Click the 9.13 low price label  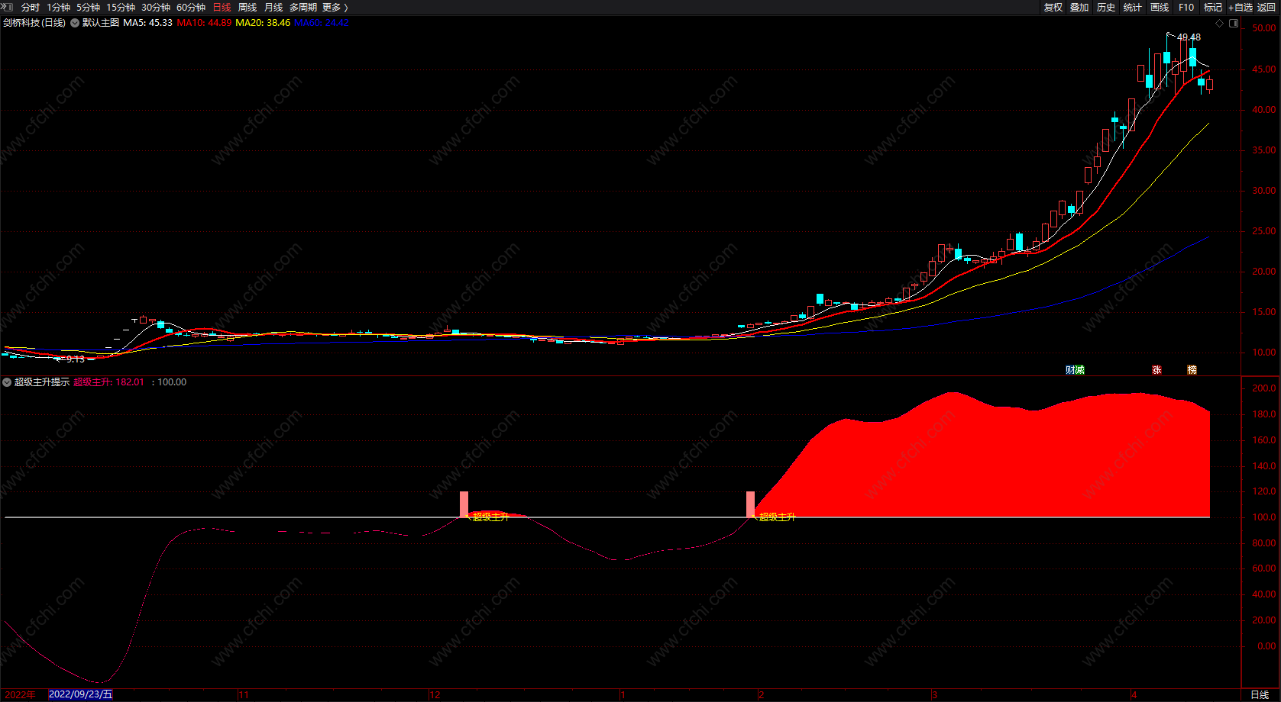pos(76,359)
